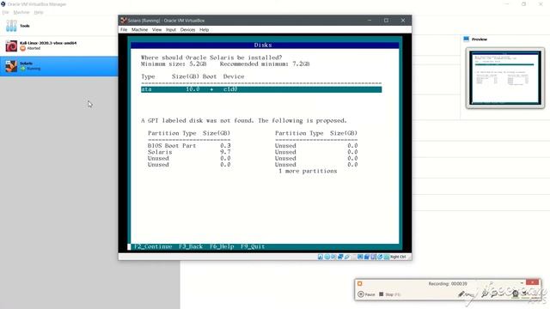Click the mouse integration indicator in status bar

coord(380,257)
